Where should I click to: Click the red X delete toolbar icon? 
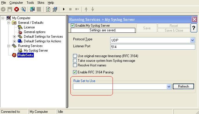17,9
